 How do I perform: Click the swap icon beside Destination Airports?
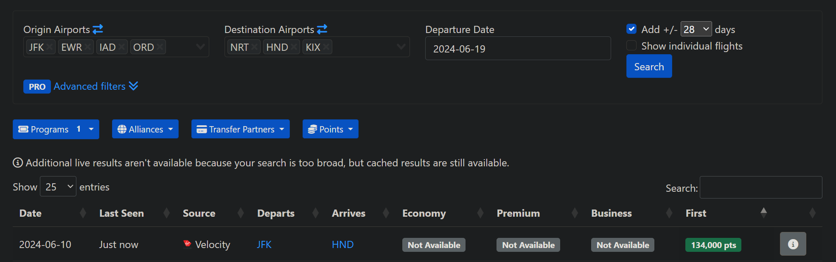point(322,29)
